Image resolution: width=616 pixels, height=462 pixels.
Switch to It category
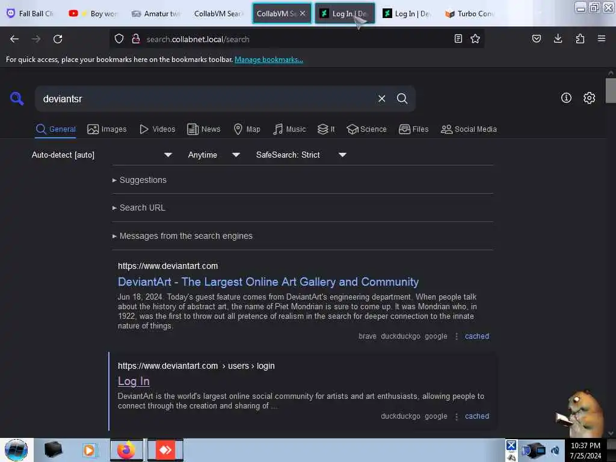326,129
